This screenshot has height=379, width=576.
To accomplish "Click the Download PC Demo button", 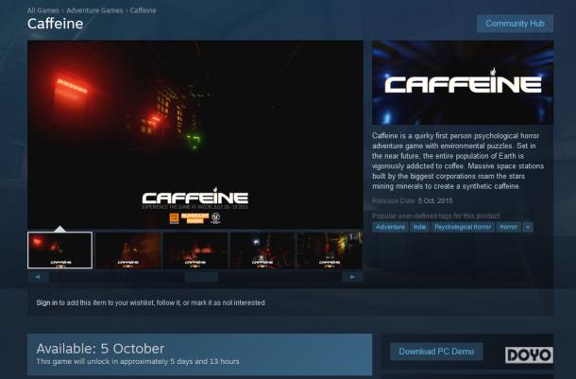I will point(436,352).
